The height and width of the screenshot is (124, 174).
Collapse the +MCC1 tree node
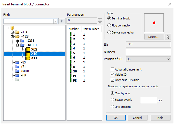pyautogui.click(x=17, y=45)
